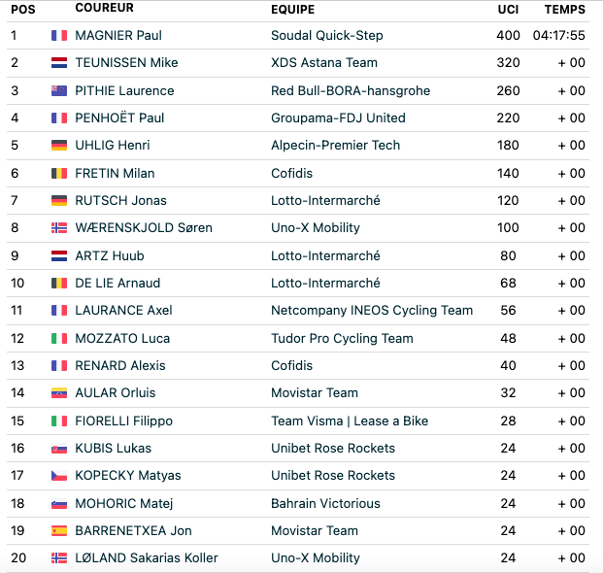Viewport: 603px width, 573px height.
Task: Open rider LØLAND Sakarias Koller
Action: pos(147,558)
